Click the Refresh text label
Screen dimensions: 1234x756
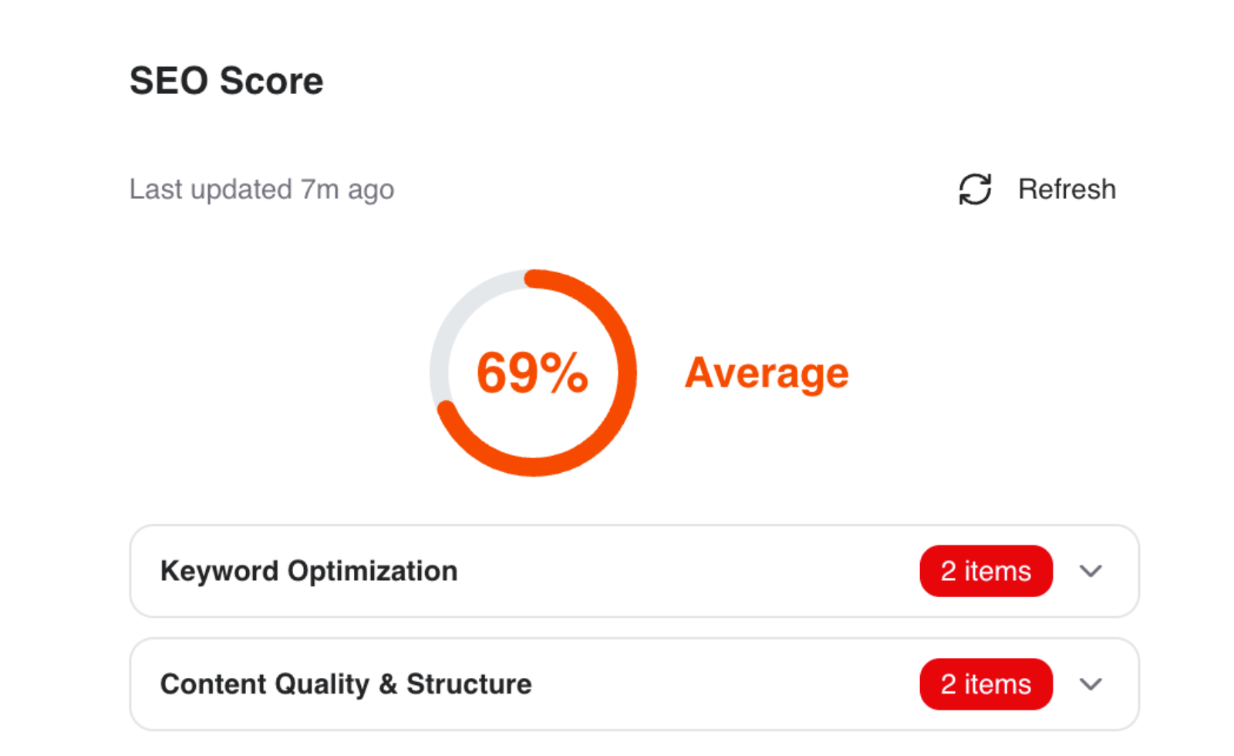(1067, 189)
